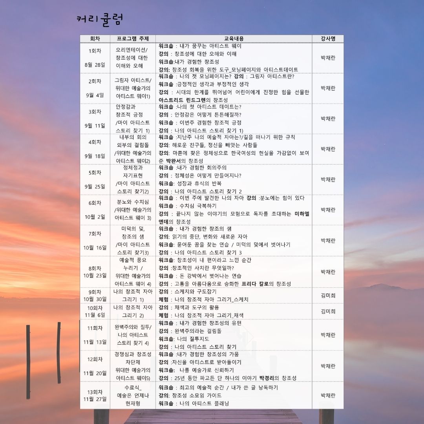Click the '1회차' session cell
This screenshot has height=424, width=424.
point(95,51)
